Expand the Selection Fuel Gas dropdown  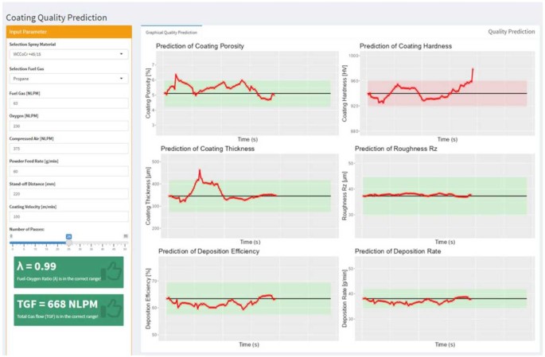click(x=68, y=79)
